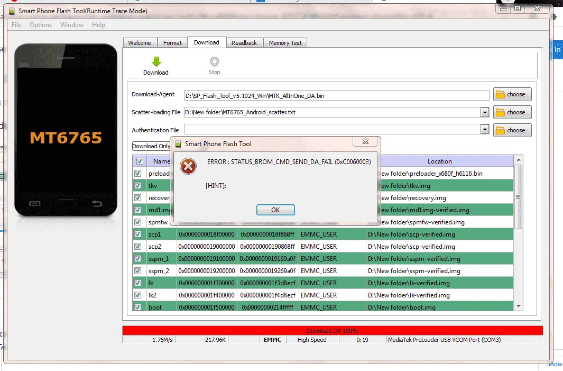
Task: Click the Scatter-loading File path field
Action: (332, 113)
